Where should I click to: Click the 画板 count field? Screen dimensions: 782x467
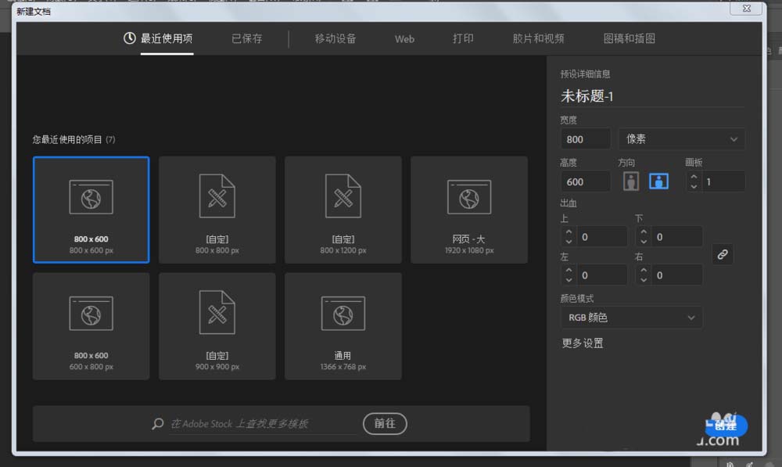coord(723,181)
